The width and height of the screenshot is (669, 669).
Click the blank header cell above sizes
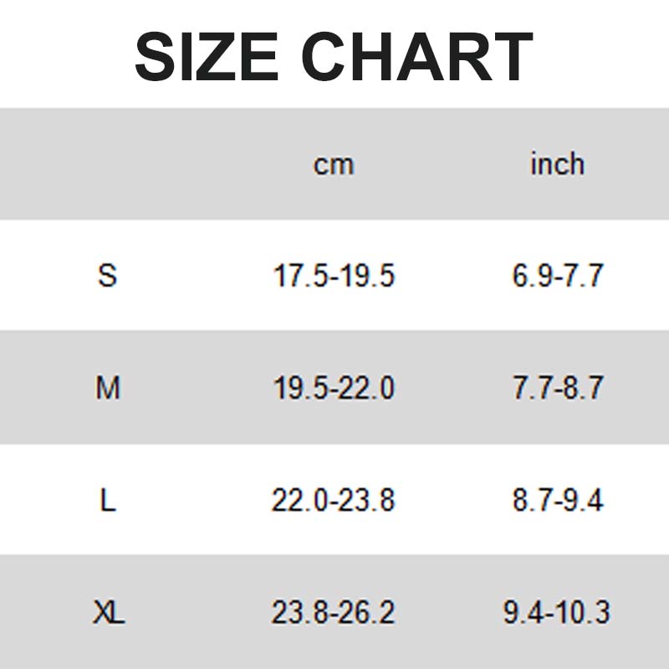click(108, 164)
